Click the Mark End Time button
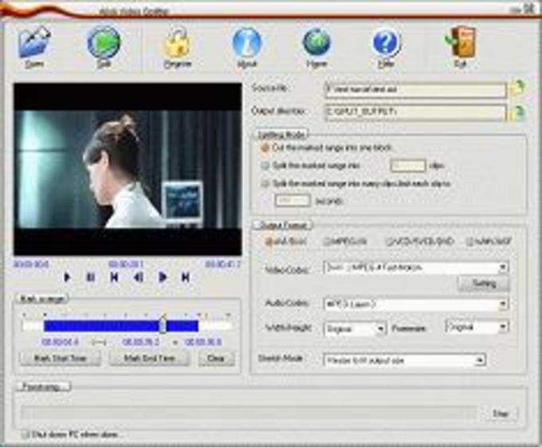 coord(149,359)
